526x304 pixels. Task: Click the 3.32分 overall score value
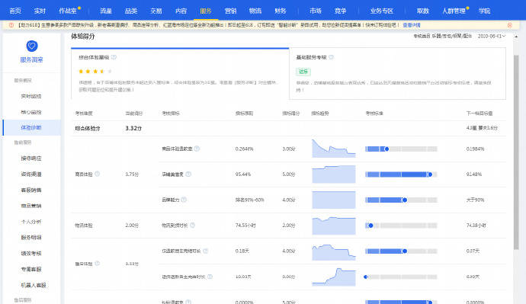133,128
